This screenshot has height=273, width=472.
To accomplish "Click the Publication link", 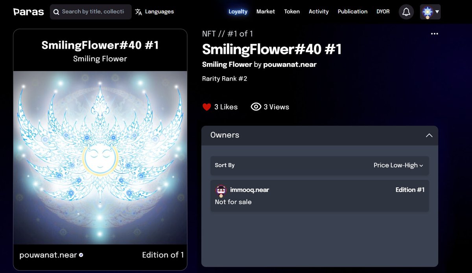I will 352,11.
